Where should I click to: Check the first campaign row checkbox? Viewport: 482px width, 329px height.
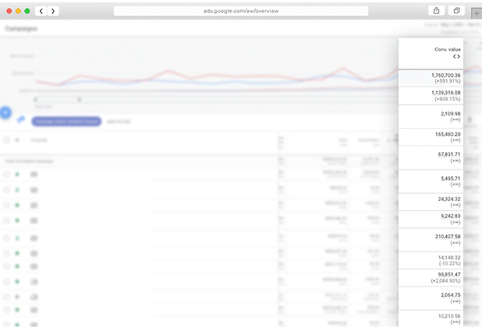click(7, 174)
